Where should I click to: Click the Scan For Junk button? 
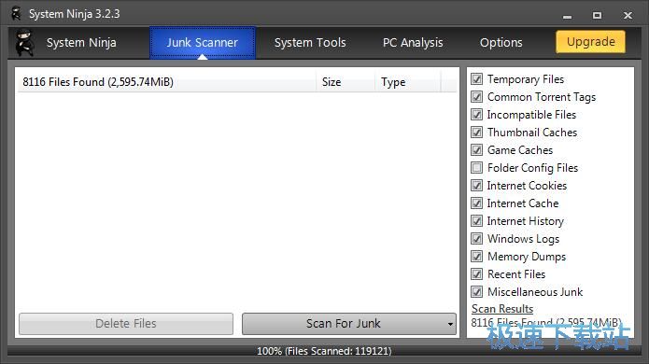tap(344, 324)
